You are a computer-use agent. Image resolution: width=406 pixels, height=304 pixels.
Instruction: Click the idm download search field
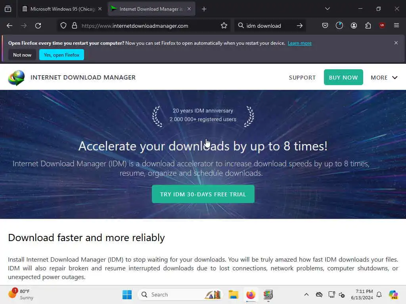(x=269, y=26)
